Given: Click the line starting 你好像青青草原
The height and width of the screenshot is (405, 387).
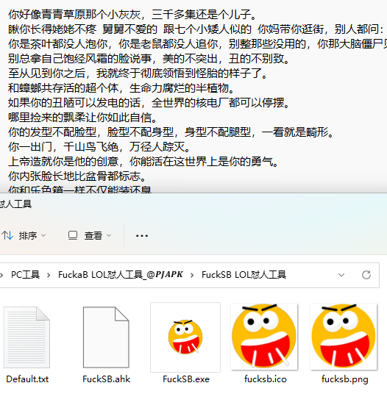Looking at the screenshot, I should 132,15.
